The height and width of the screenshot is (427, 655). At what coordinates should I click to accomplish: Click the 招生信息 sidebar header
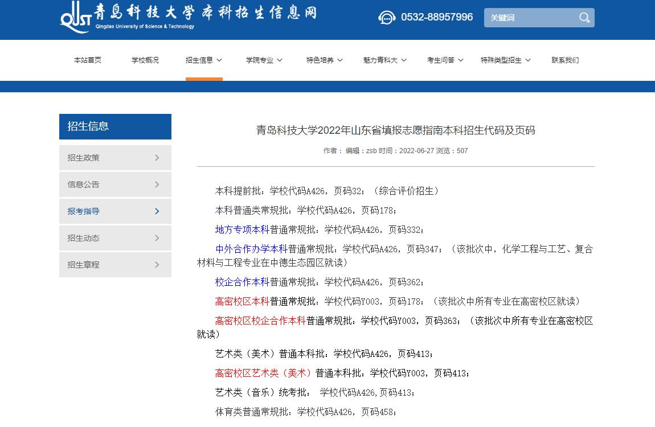tap(115, 126)
